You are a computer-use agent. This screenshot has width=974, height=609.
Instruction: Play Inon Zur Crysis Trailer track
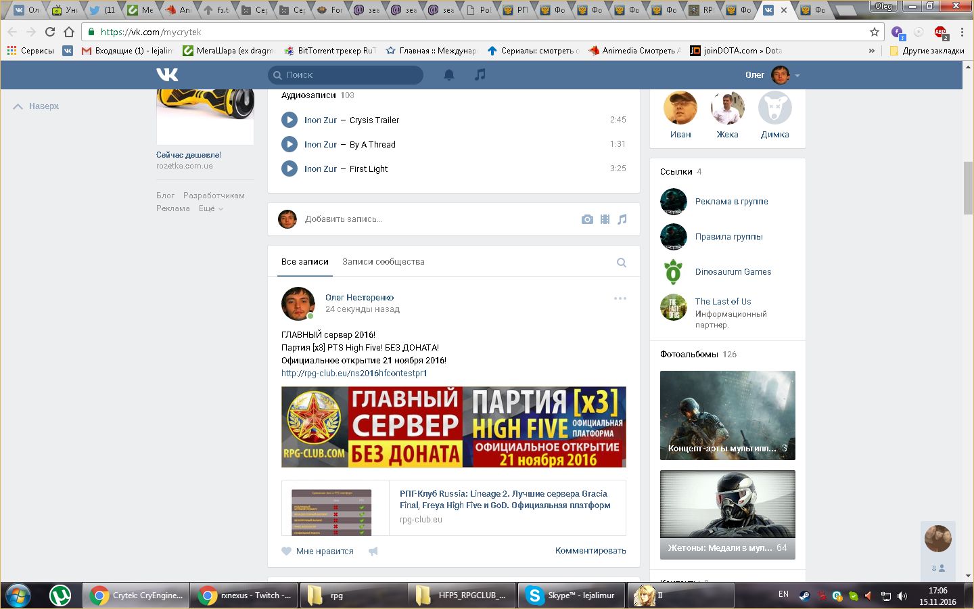(x=289, y=120)
